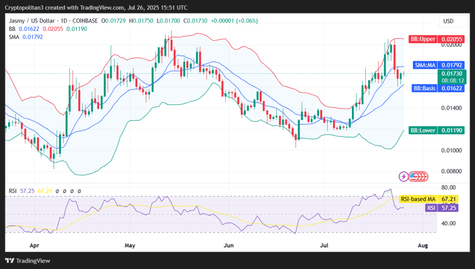Click the current price 0.01730 label
This screenshot has width=475, height=269.
click(452, 74)
